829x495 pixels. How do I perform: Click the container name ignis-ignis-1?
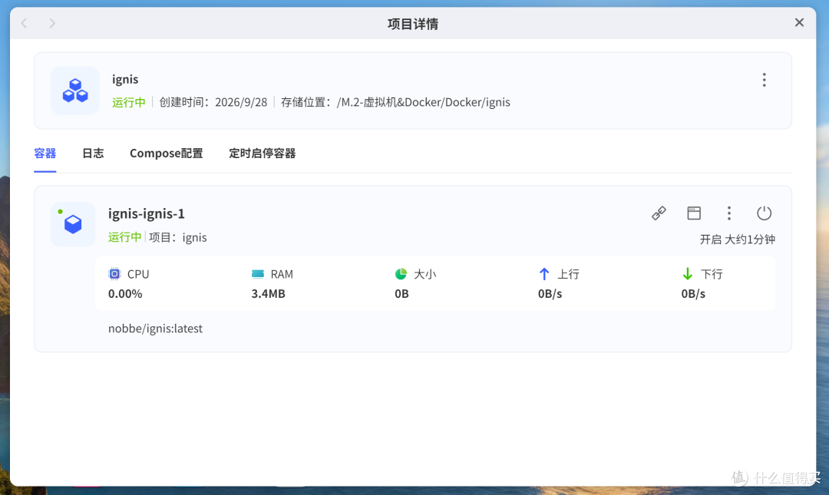pyautogui.click(x=147, y=213)
